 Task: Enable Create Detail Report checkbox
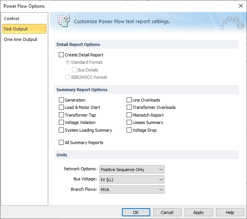pyautogui.click(x=61, y=55)
